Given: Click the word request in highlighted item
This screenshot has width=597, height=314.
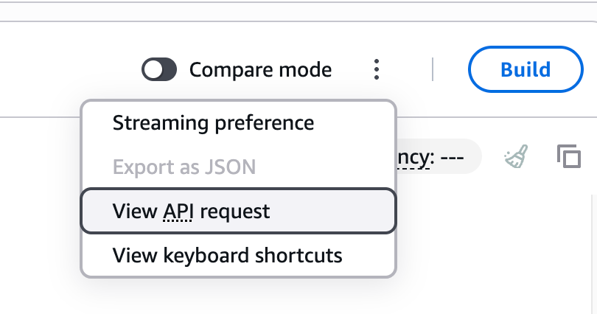Looking at the screenshot, I should (x=235, y=212).
